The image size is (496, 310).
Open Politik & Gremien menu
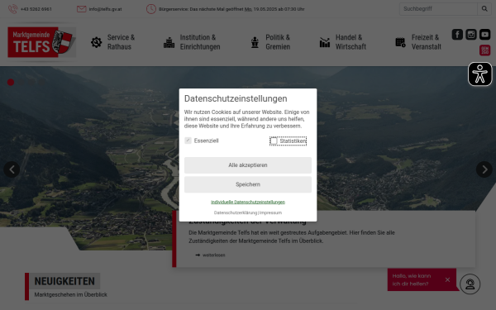[x=278, y=42]
